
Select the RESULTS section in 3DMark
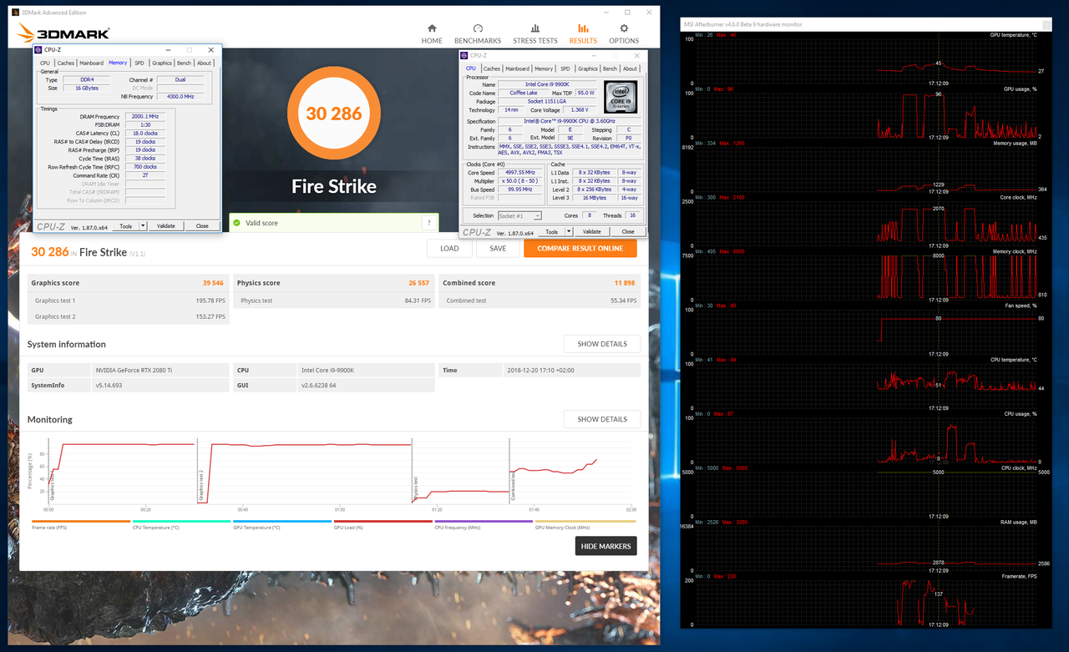click(583, 33)
